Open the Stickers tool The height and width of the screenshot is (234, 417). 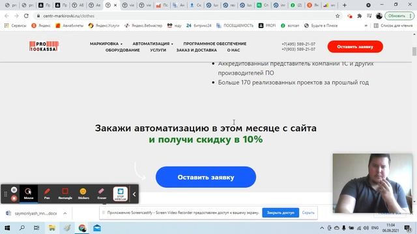[x=83, y=194]
